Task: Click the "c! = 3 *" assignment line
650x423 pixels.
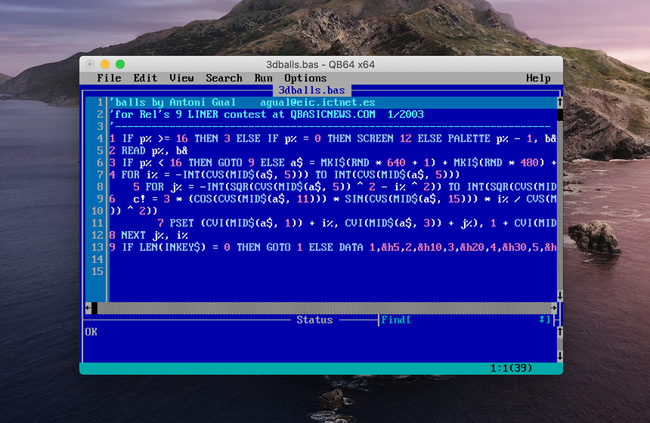Action: click(333, 199)
